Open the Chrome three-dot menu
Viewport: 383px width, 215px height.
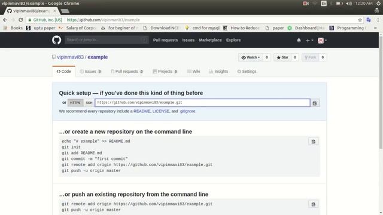pos(378,20)
